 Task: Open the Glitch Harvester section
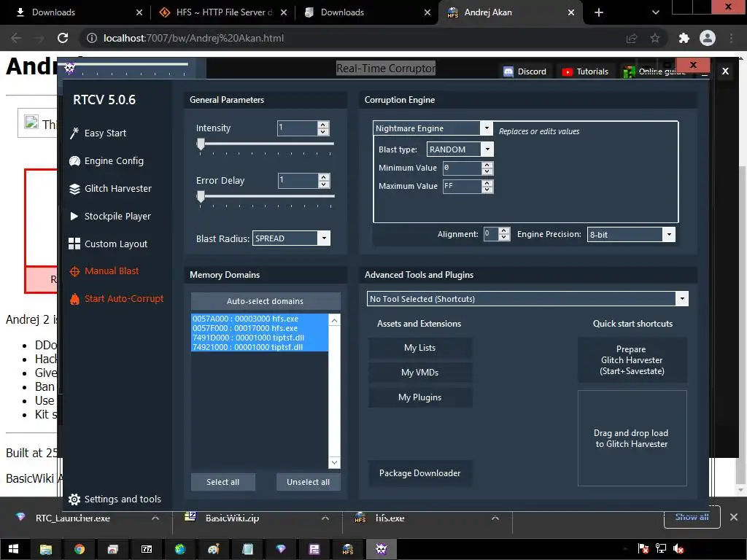111,189
